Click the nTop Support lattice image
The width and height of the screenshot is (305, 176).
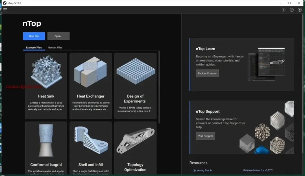point(267,127)
